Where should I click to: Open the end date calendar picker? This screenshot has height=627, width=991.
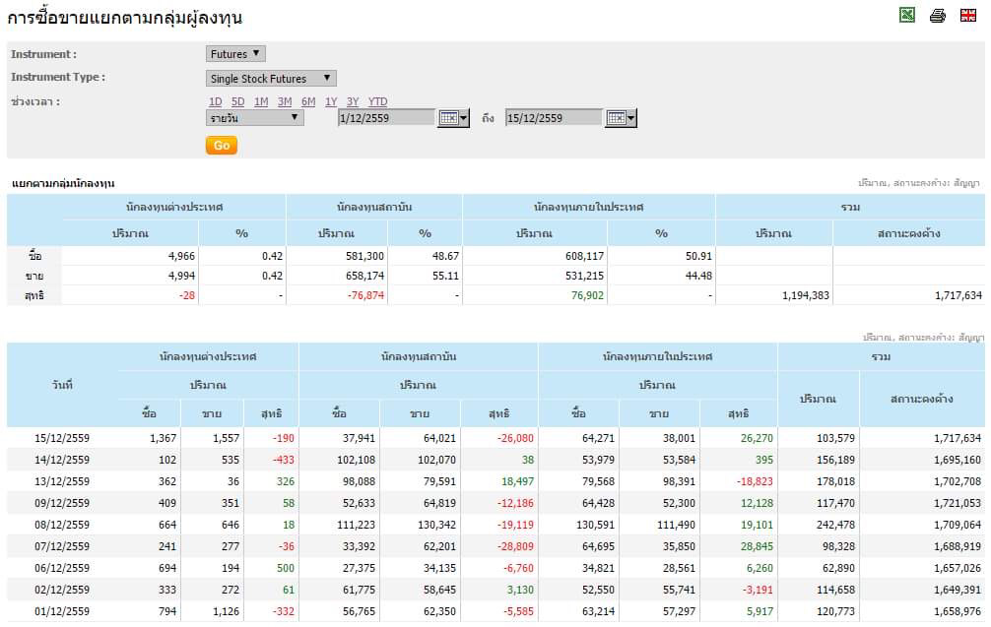click(621, 117)
